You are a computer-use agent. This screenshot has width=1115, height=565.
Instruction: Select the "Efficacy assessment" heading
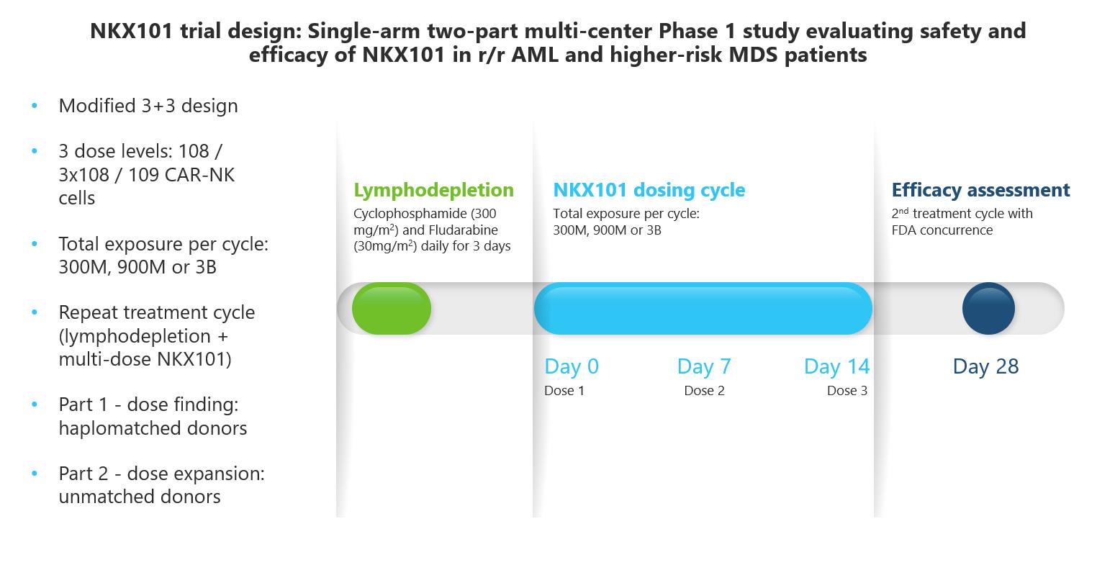[980, 190]
